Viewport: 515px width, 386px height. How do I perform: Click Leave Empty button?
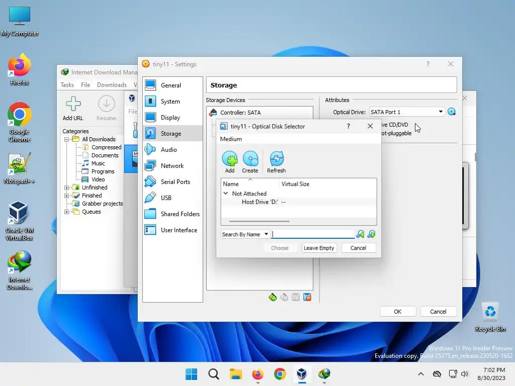(x=319, y=248)
